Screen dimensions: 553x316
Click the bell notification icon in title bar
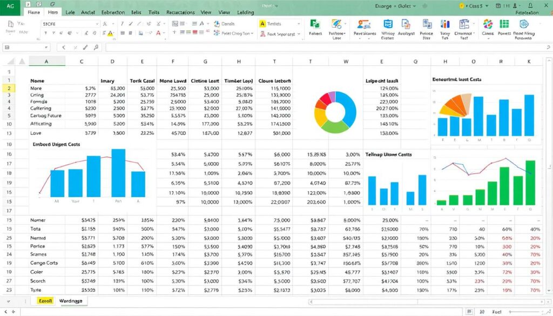click(x=530, y=5)
